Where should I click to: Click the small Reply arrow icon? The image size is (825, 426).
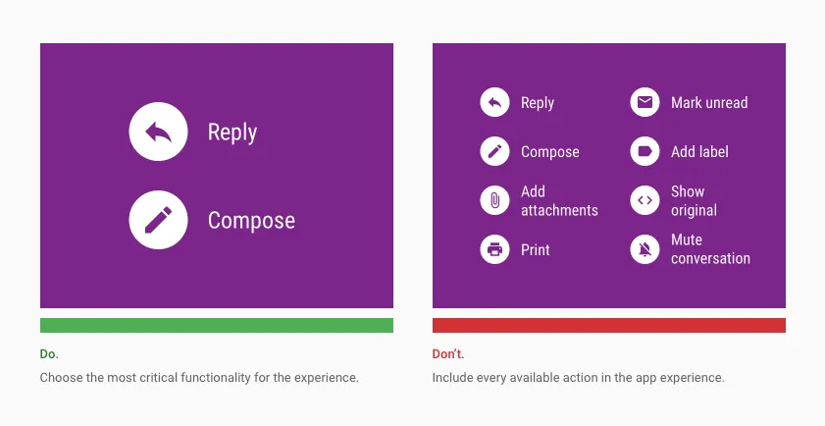coord(494,102)
